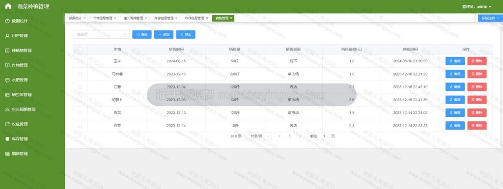
Task: Click the home icon in the header
Action: point(8,6)
